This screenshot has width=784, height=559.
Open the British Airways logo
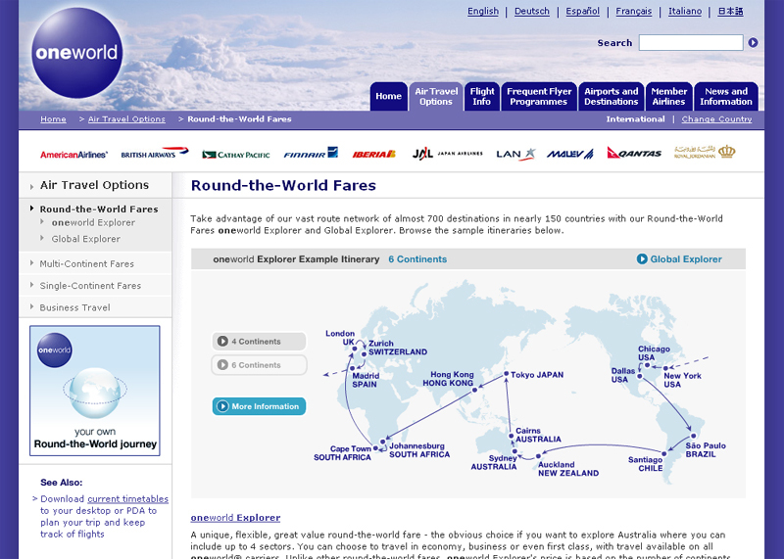coord(155,153)
